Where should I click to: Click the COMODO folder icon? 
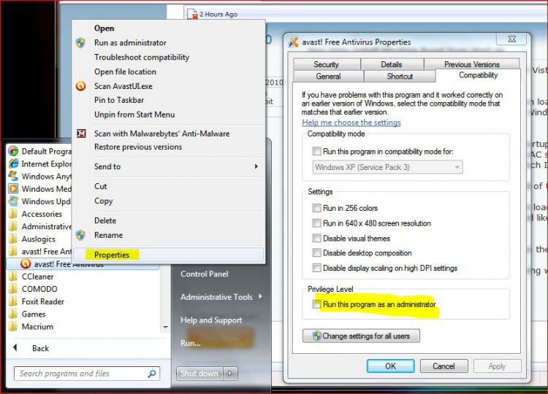[13, 289]
